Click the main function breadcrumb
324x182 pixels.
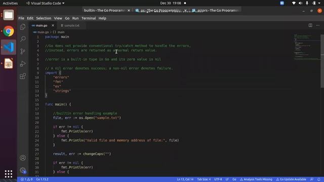pos(59,32)
